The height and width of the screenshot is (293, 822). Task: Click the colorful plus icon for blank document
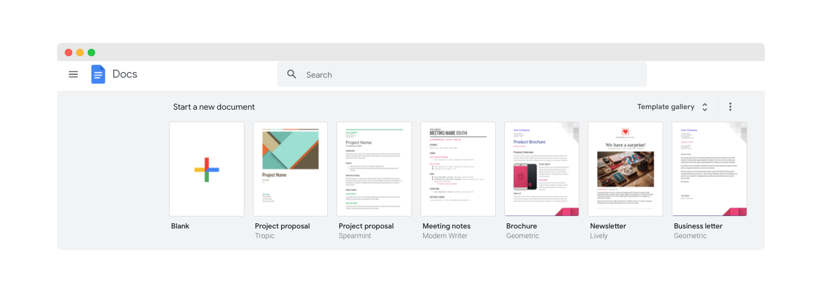click(207, 170)
